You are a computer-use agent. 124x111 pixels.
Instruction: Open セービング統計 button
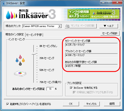tap(110, 33)
